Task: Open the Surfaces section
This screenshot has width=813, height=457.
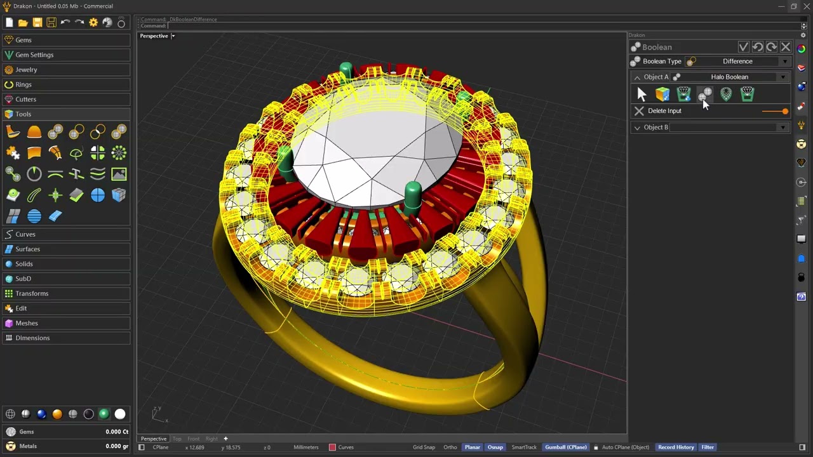Action: click(x=66, y=249)
